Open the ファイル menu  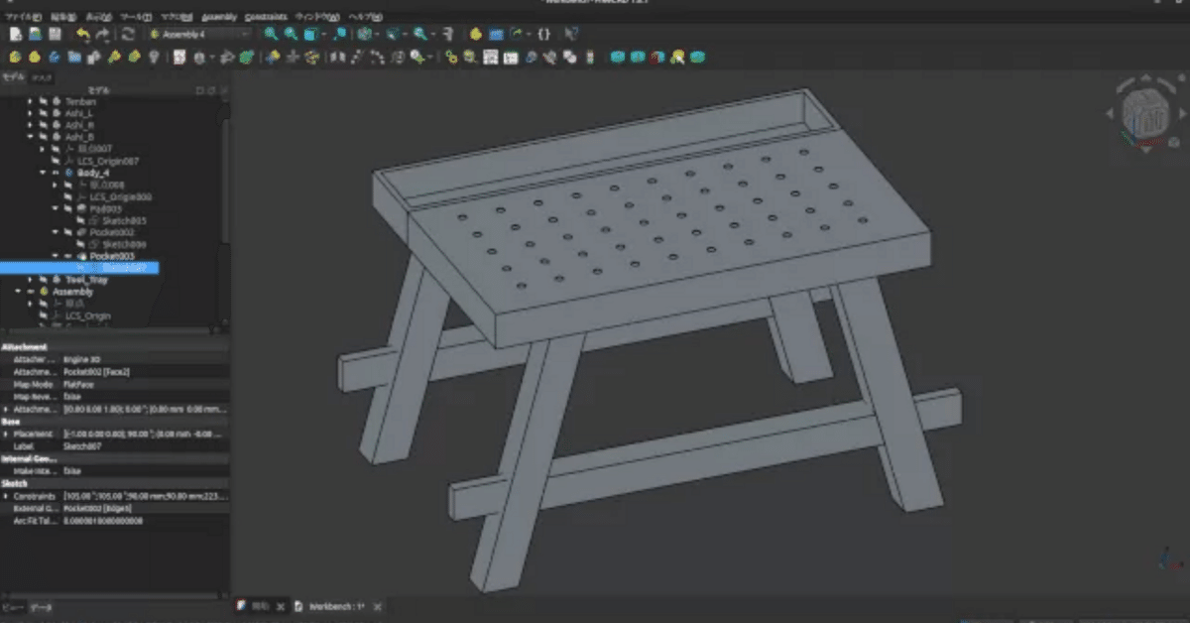coord(24,18)
